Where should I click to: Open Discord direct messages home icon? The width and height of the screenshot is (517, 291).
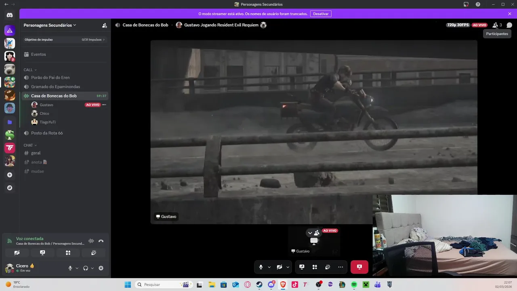click(x=10, y=15)
